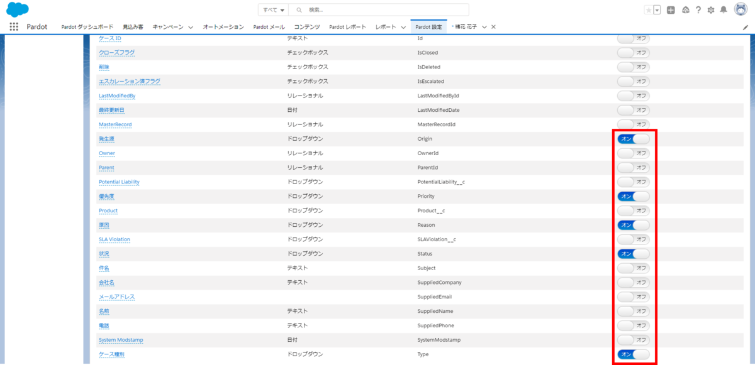The image size is (755, 365).
Task: Open the App Launcher grid icon
Action: (14, 27)
